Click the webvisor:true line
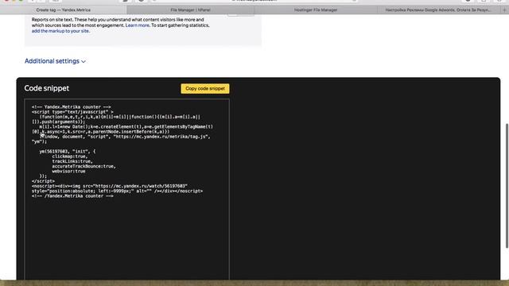 click(x=68, y=172)
